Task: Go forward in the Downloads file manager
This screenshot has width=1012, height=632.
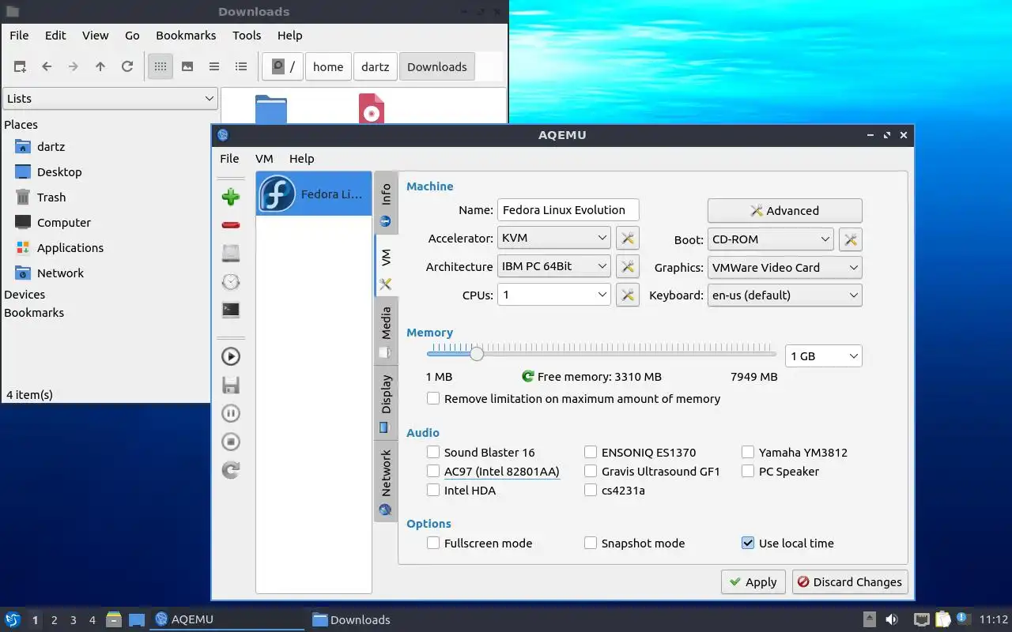Action: point(74,67)
